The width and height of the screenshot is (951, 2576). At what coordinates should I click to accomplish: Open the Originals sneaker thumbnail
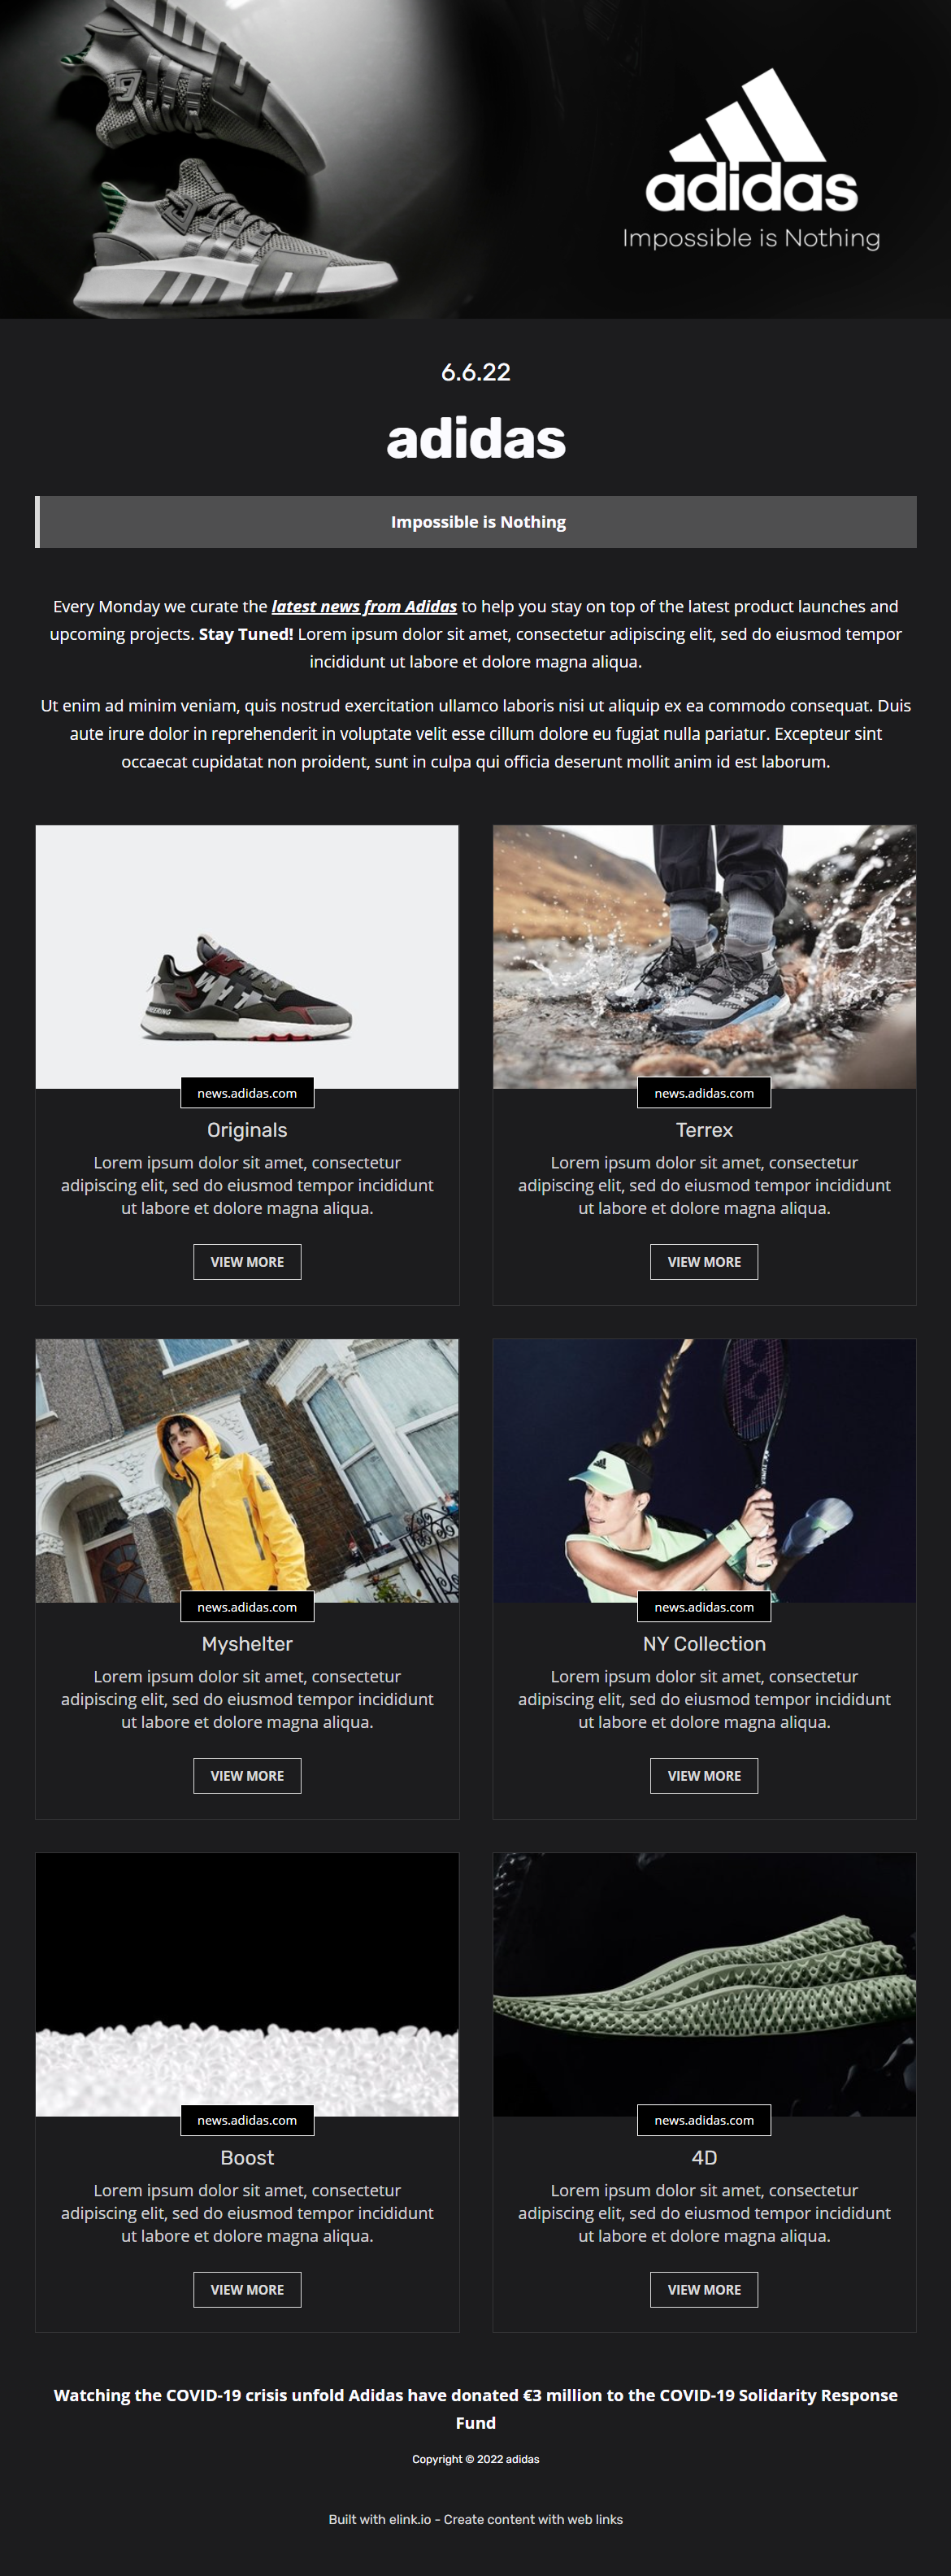pos(247,956)
